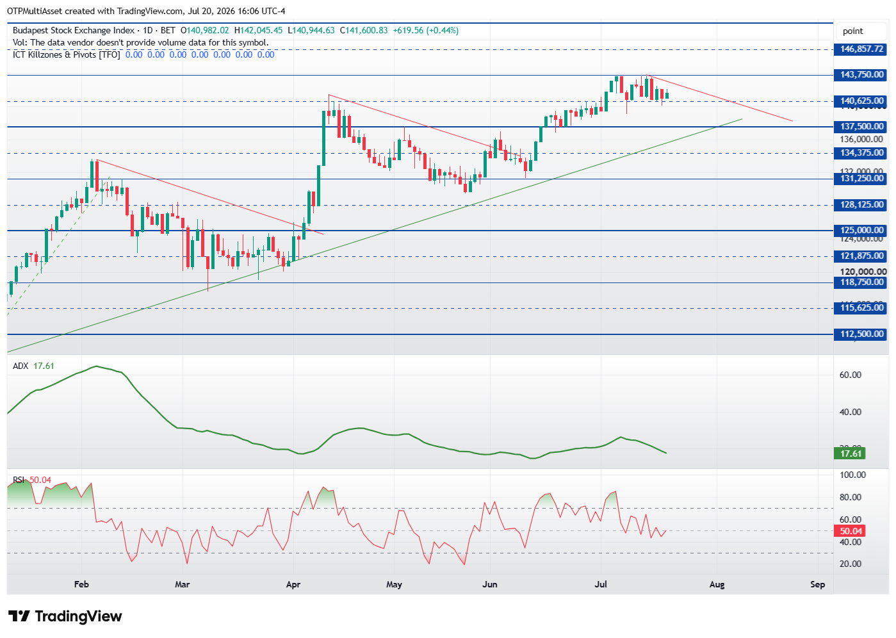Click the 112,500.00 price level label
The height and width of the screenshot is (638, 896).
pos(861,334)
